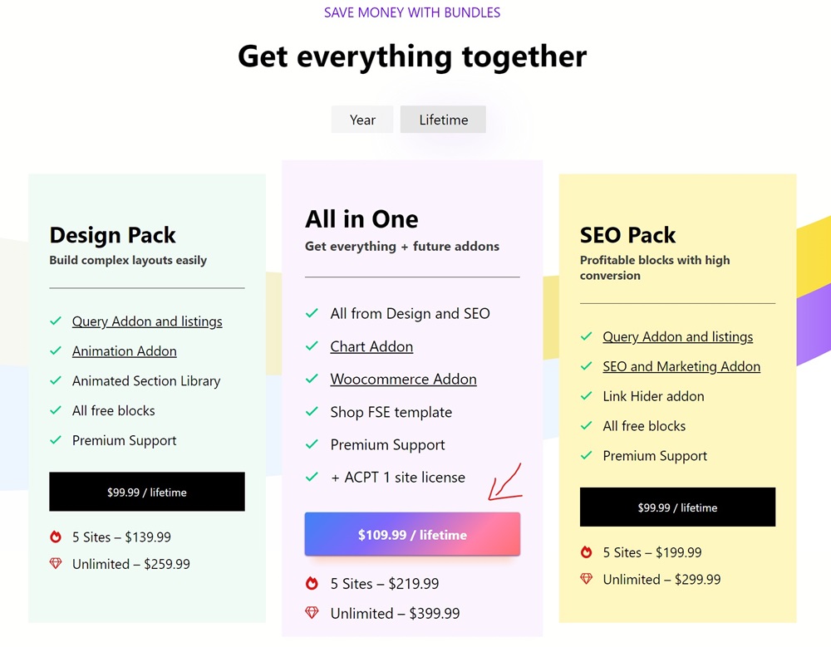Click diamond icon beside Design Pack Unlimited $259.99
The height and width of the screenshot is (647, 831).
click(x=56, y=563)
